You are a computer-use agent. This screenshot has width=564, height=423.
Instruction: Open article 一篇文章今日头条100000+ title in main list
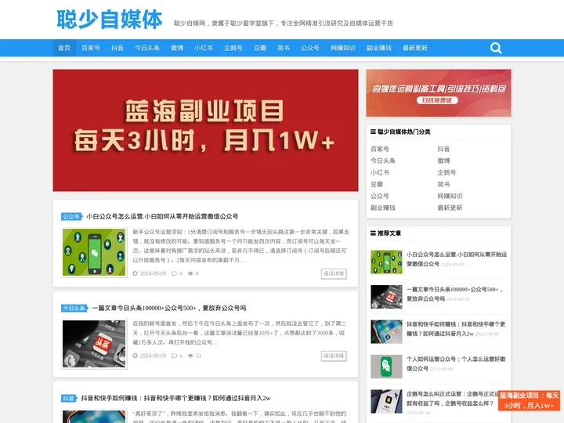coord(169,309)
